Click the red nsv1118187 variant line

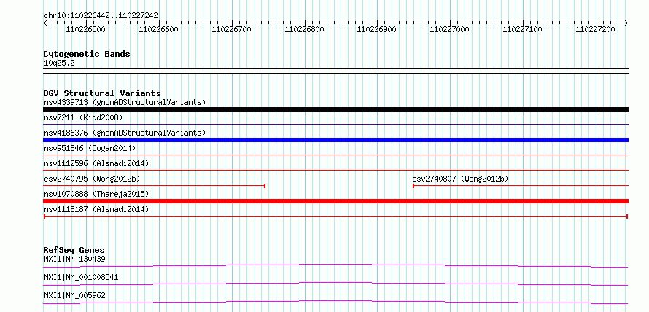tap(335, 217)
